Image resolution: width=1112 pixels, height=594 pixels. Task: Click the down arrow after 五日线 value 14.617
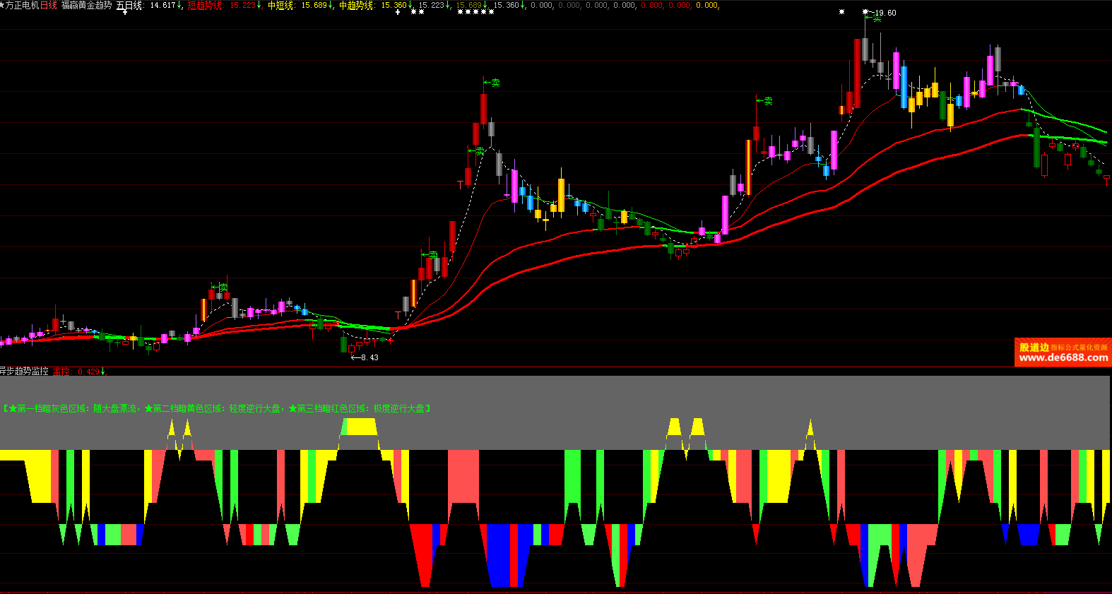(x=180, y=5)
